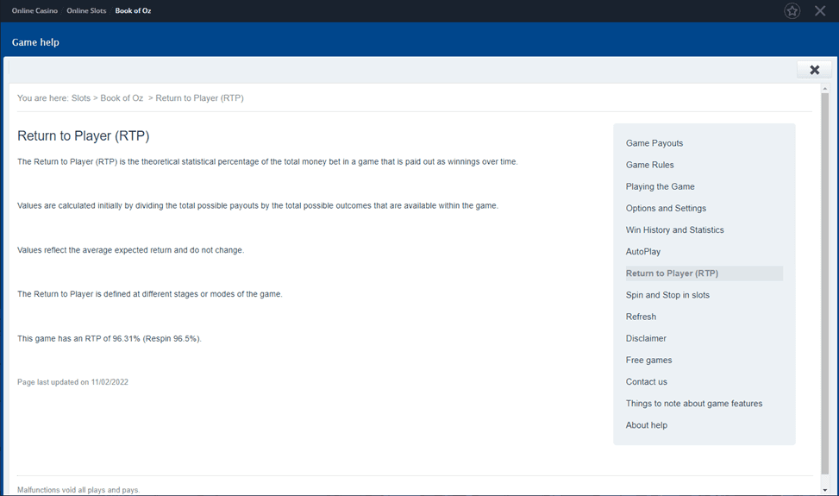Click the favorites star icon
Image resolution: width=839 pixels, height=496 pixels.
pyautogui.click(x=792, y=11)
